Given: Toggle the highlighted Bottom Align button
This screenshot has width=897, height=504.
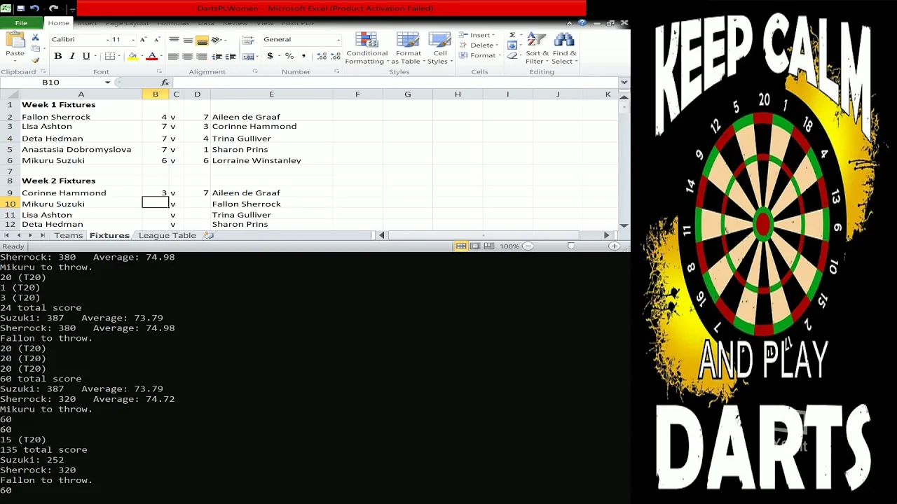Looking at the screenshot, I should point(202,40).
